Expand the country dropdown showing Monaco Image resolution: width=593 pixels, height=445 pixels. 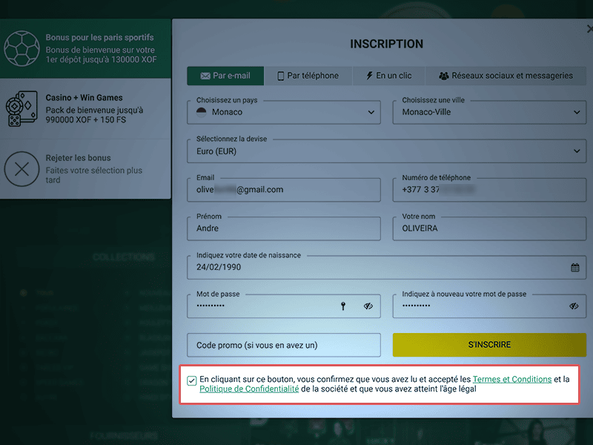pyautogui.click(x=284, y=112)
